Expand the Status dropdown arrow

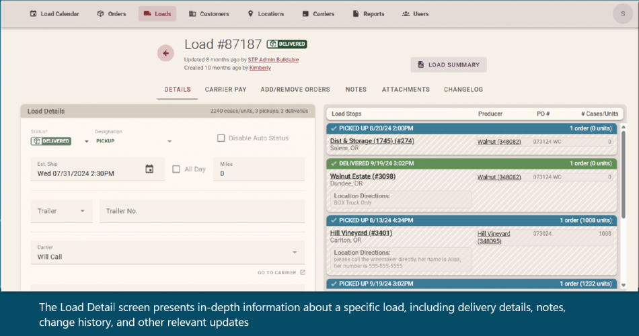86,141
